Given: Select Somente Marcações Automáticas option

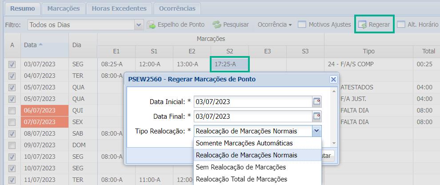Looking at the screenshot, I should pos(257,143).
